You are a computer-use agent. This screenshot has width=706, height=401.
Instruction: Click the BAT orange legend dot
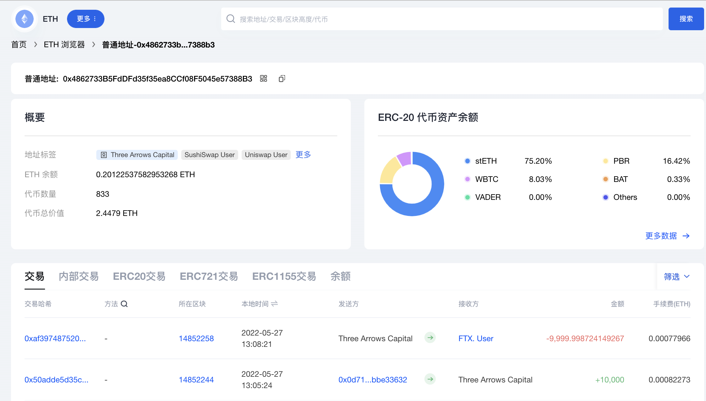pyautogui.click(x=606, y=179)
